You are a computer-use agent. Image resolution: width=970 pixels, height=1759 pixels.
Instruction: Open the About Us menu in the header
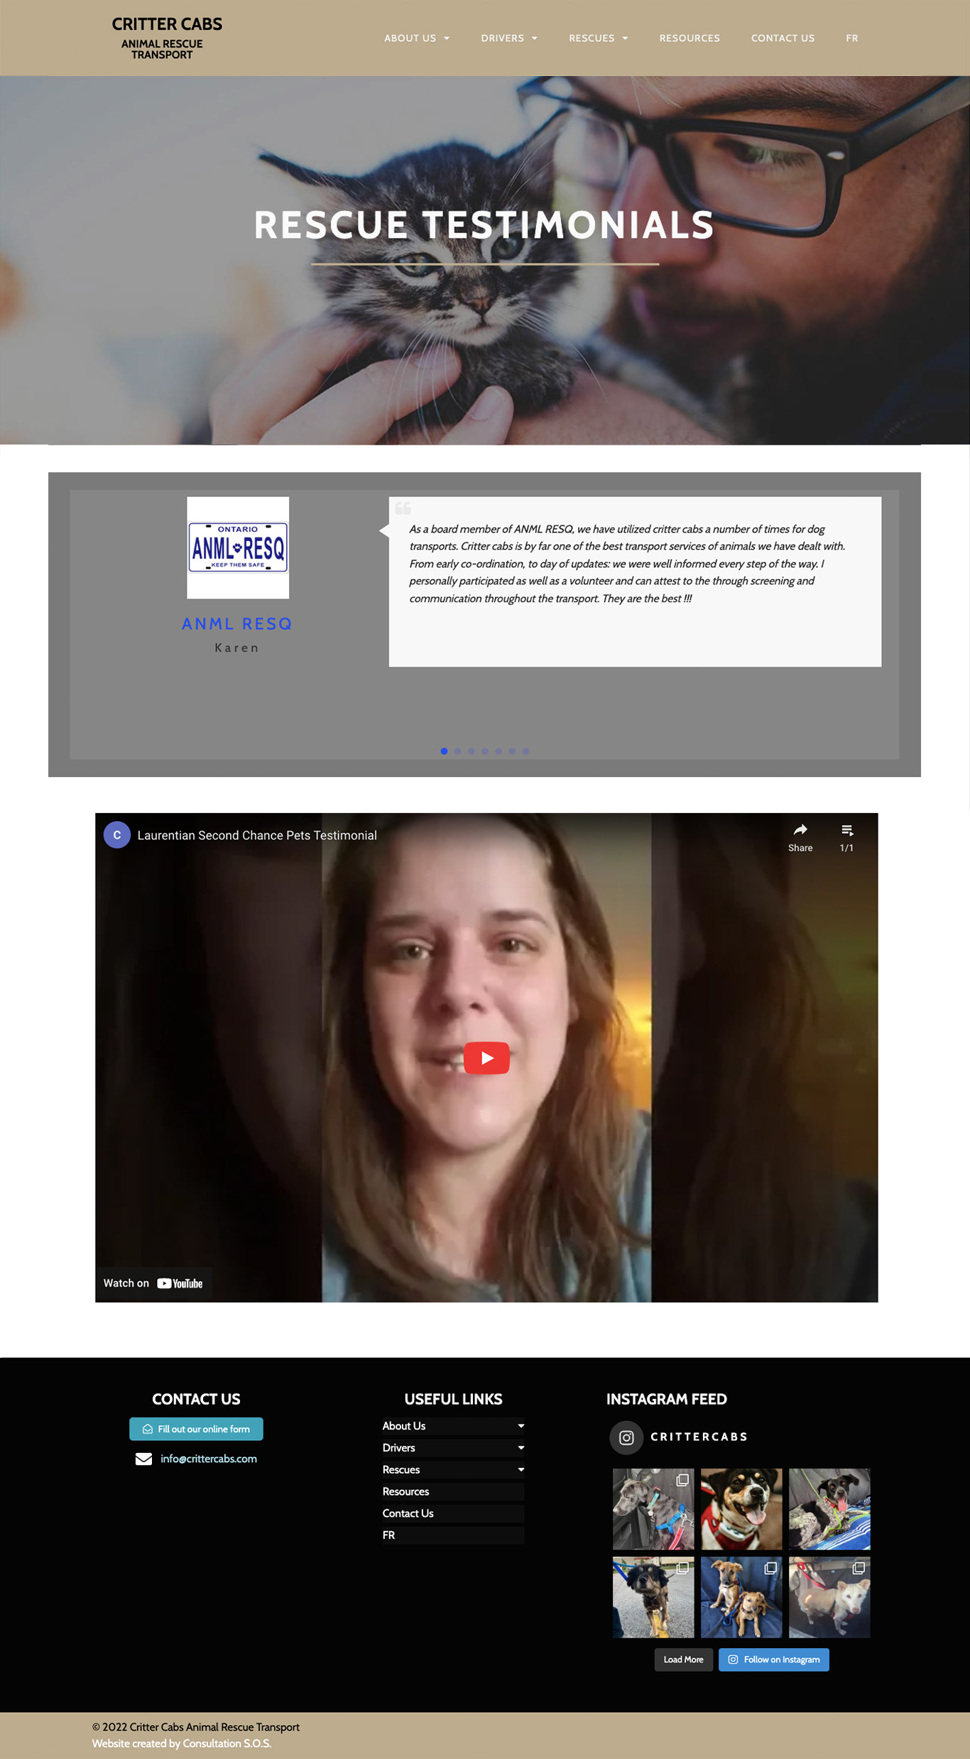(417, 38)
